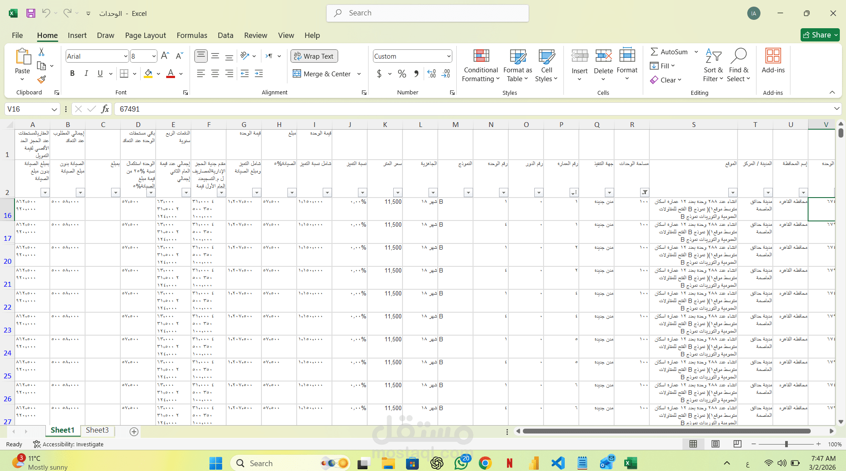Toggle Bold formatting

[x=72, y=74]
